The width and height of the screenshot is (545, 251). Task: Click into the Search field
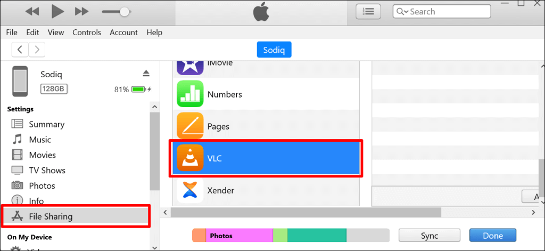pyautogui.click(x=447, y=11)
